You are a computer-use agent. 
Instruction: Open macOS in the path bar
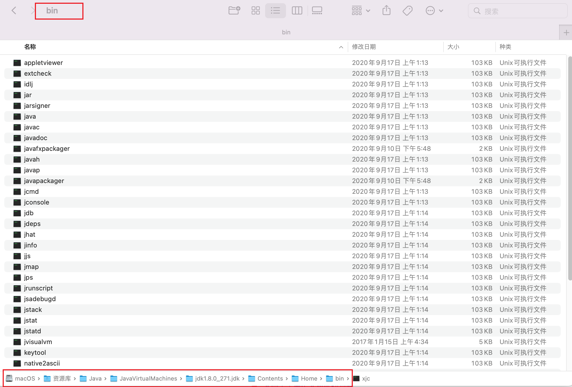coord(21,378)
